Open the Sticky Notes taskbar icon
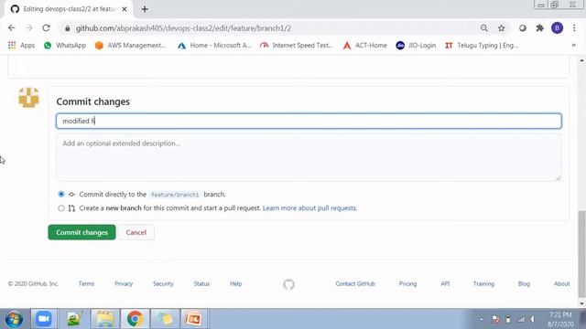Viewport: 586px width, 329px height. [165, 319]
